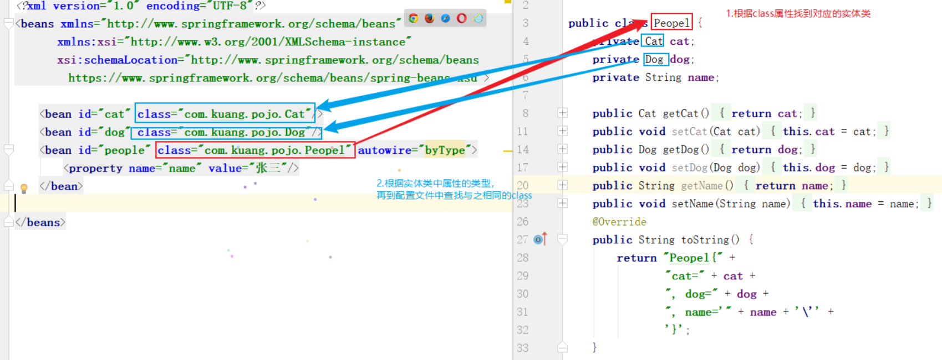942x360 pixels.
Task: Expand the folded setName(String name) method
Action: coord(562,204)
